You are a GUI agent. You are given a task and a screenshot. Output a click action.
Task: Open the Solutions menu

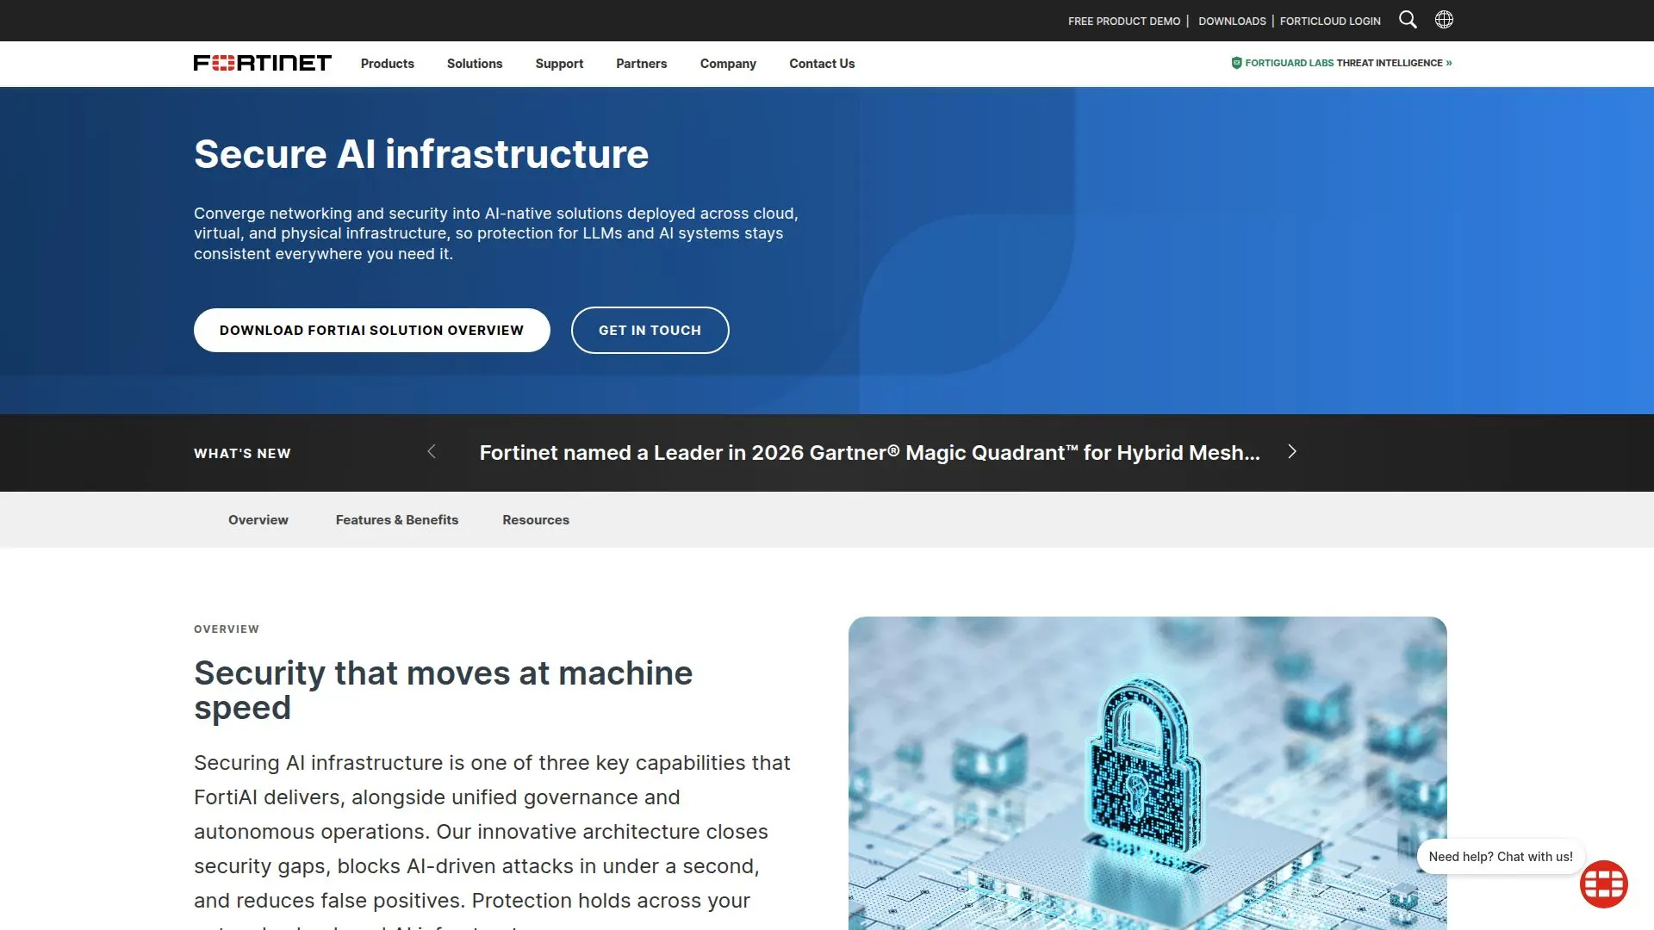(475, 64)
